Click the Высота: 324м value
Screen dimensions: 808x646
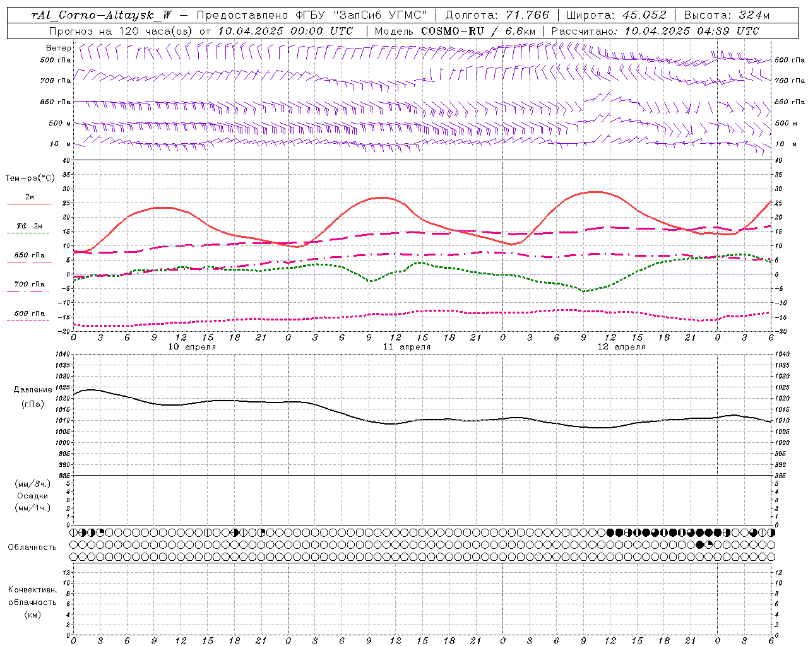727,15
